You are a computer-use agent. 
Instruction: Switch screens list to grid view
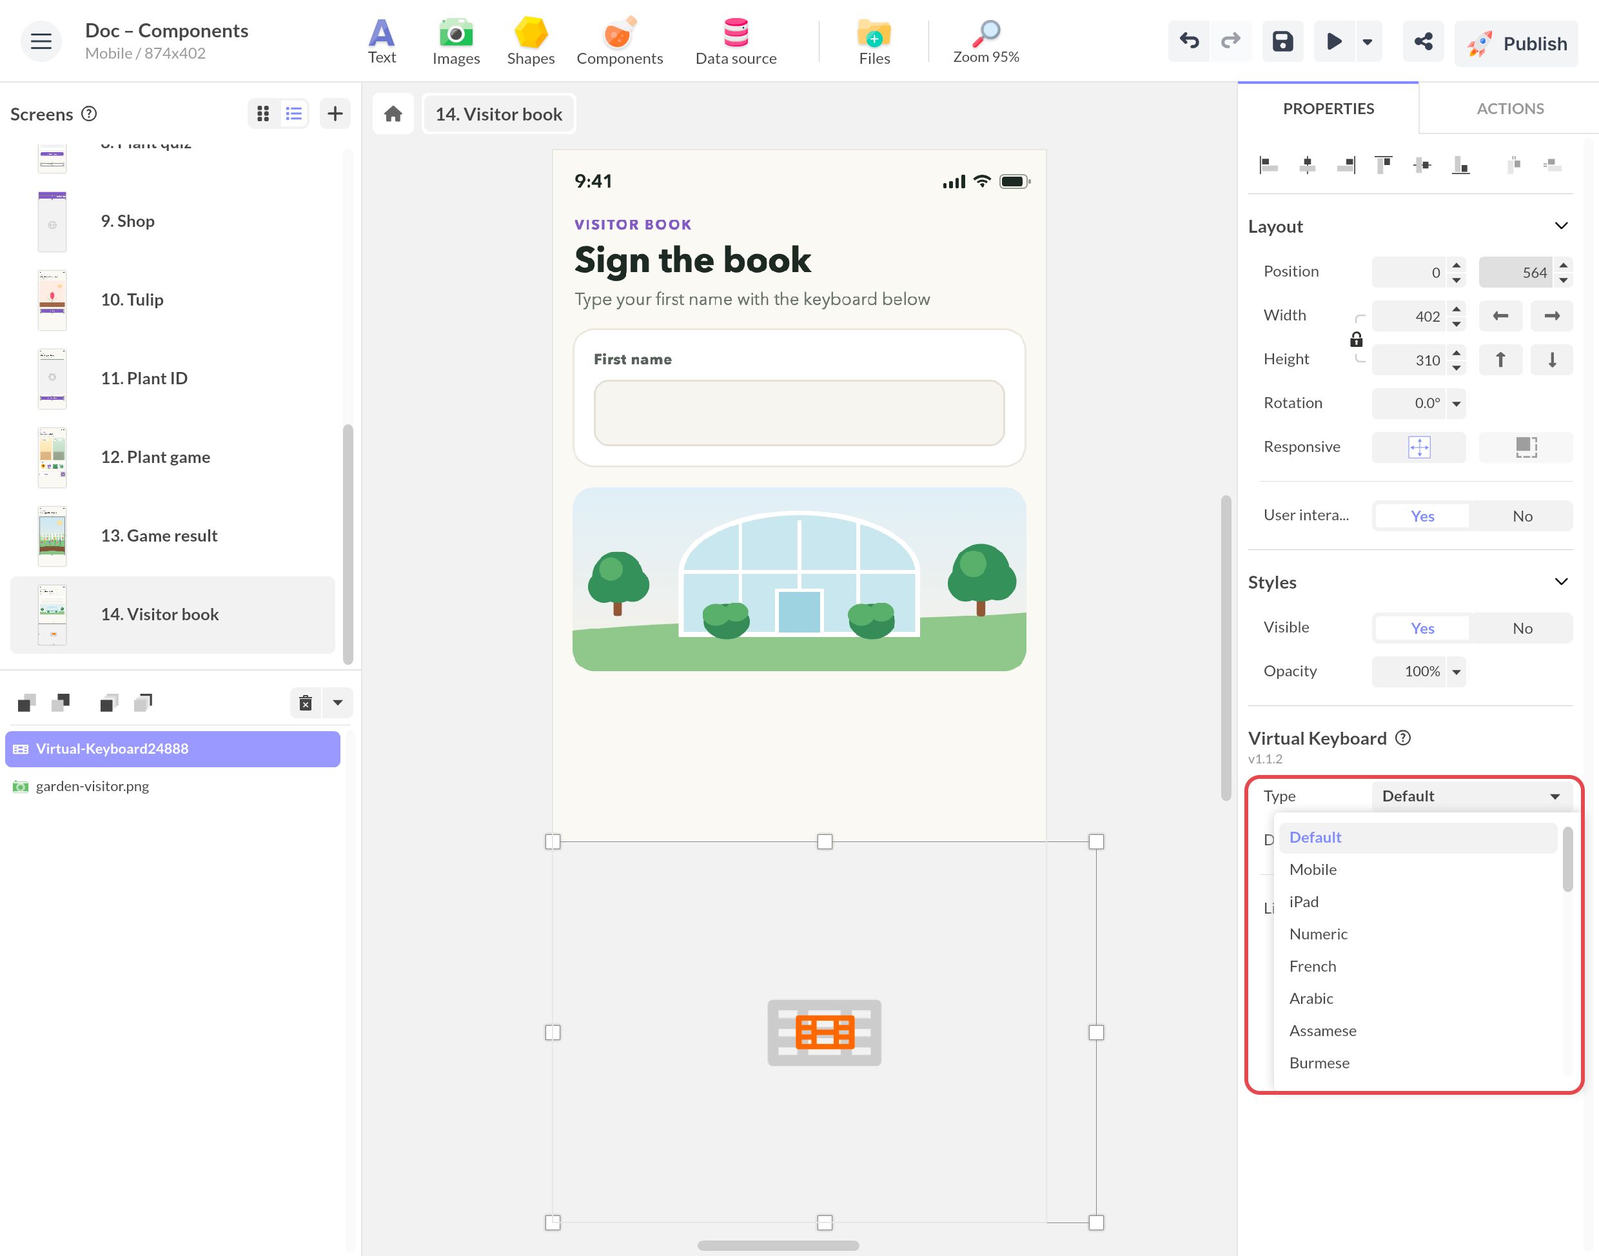click(263, 114)
